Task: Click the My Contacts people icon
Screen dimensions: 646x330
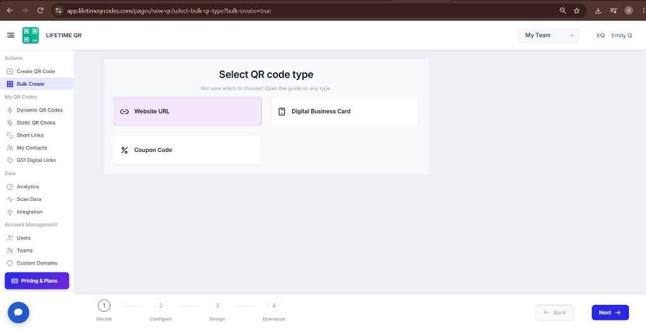Action: (x=10, y=148)
